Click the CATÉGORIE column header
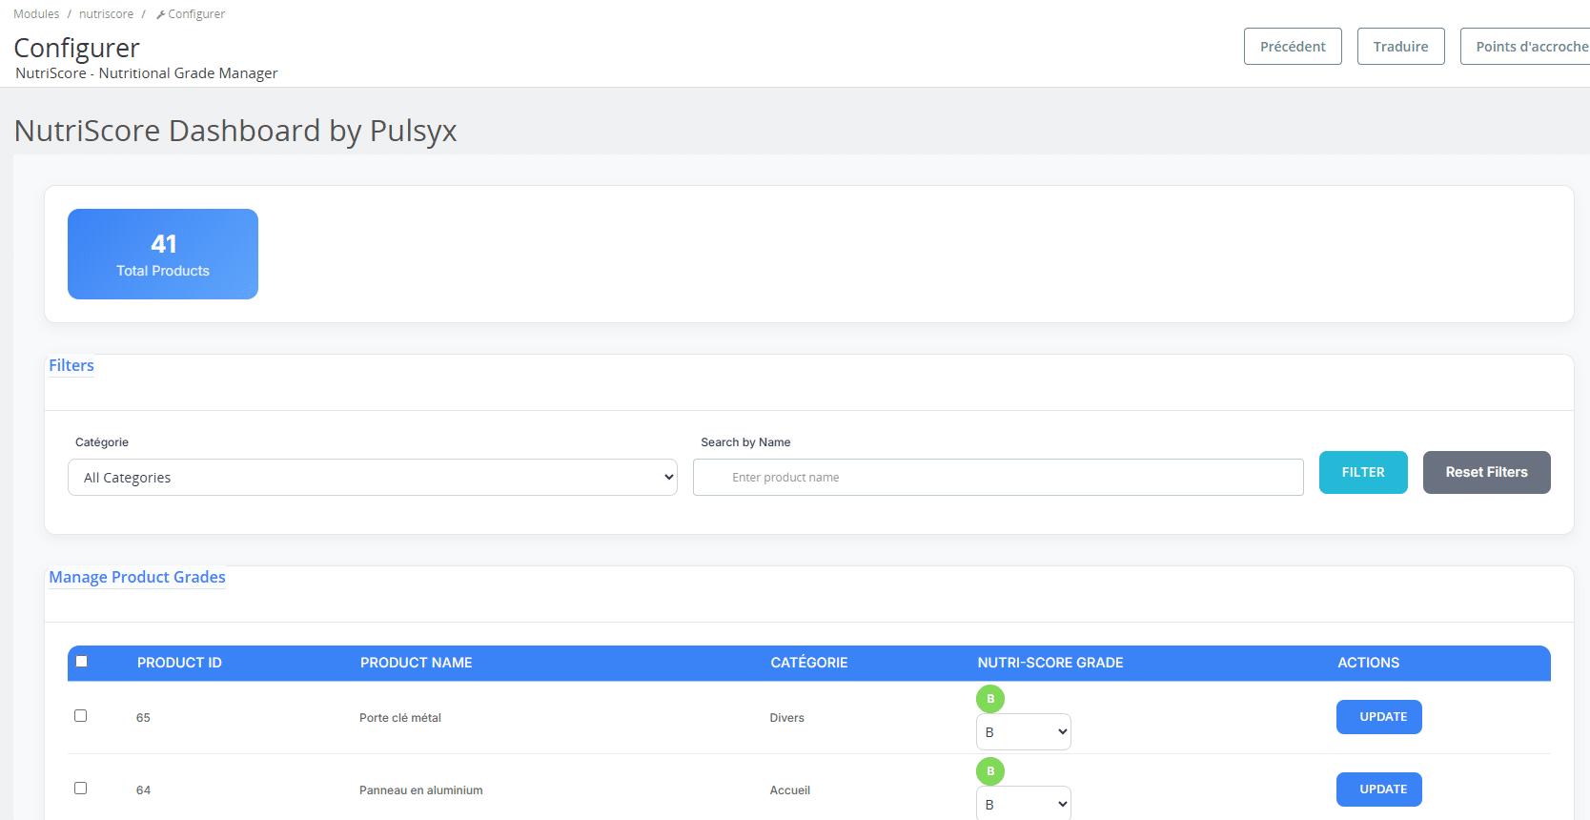The width and height of the screenshot is (1590, 820). click(809, 663)
